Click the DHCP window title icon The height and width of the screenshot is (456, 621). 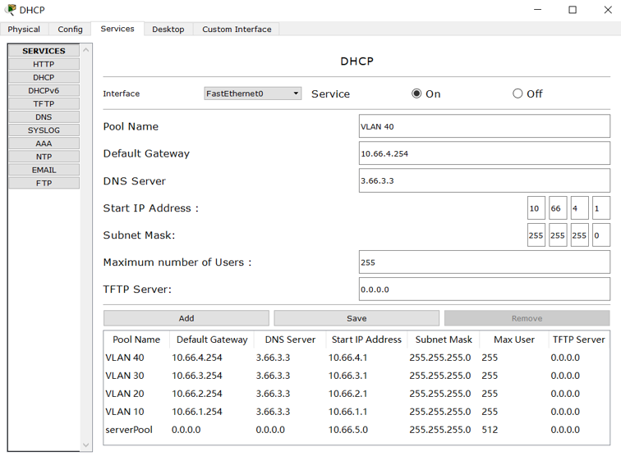point(11,9)
